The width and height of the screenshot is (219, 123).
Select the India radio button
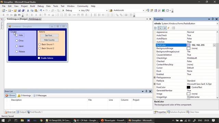click(17, 35)
